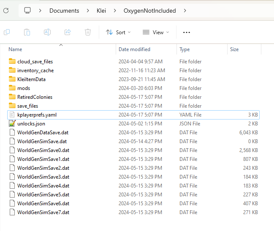Click the Refresh icon in address bar
This screenshot has width=274, height=231.
6,11
